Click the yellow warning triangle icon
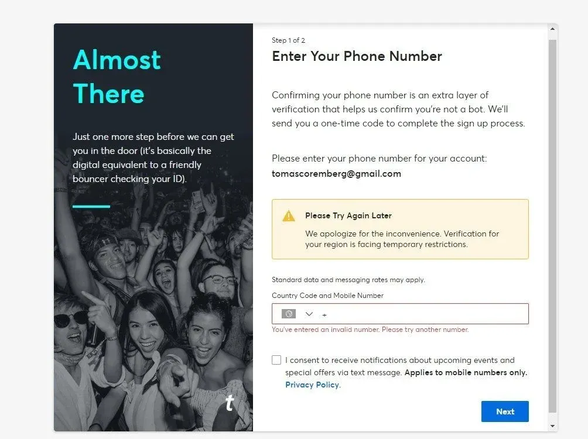Viewport: 588px width, 439px height. tap(289, 216)
